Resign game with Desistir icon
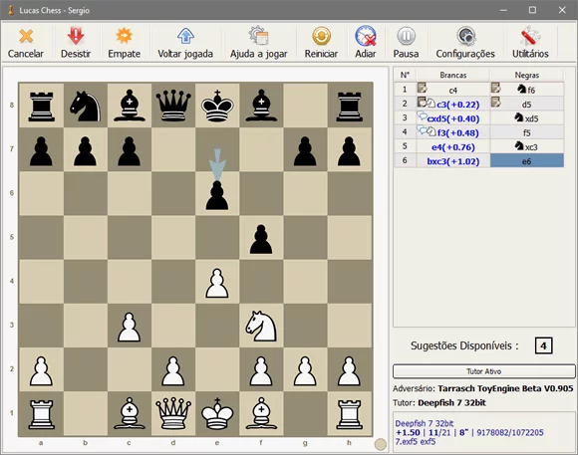 [x=76, y=36]
